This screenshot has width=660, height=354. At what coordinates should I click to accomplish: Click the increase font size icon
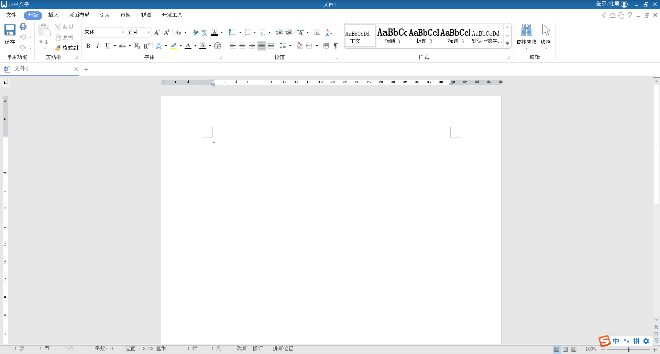pos(157,32)
